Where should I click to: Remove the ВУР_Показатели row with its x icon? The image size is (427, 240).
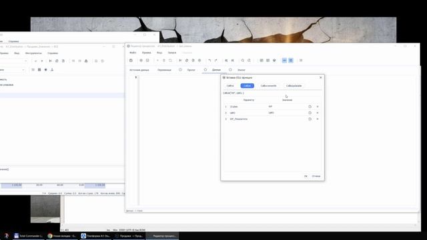coord(318,119)
